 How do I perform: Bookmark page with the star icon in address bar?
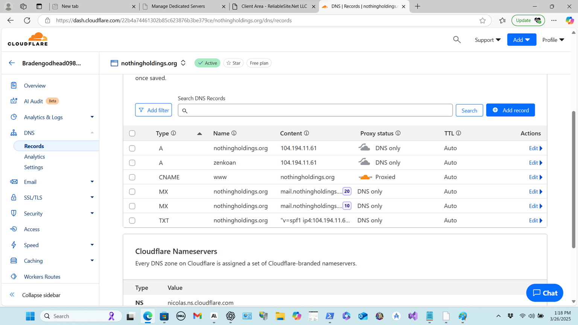[x=482, y=20]
